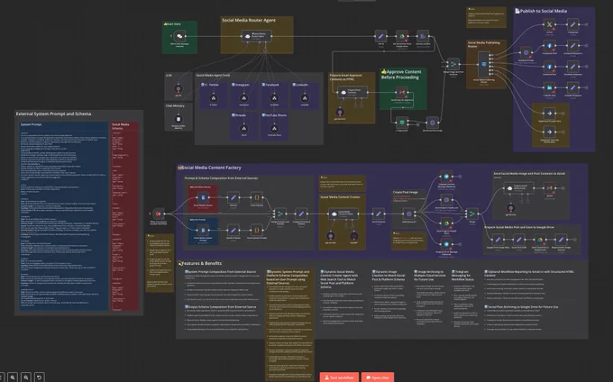Select the Implement YouTube Shorts Here node

click(549, 132)
